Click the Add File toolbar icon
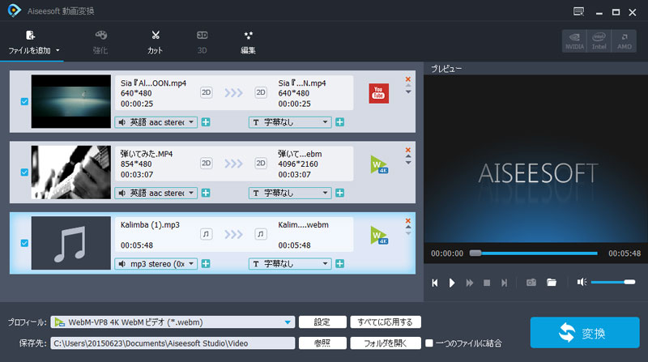Viewport: 648px width, 362px height. point(30,36)
